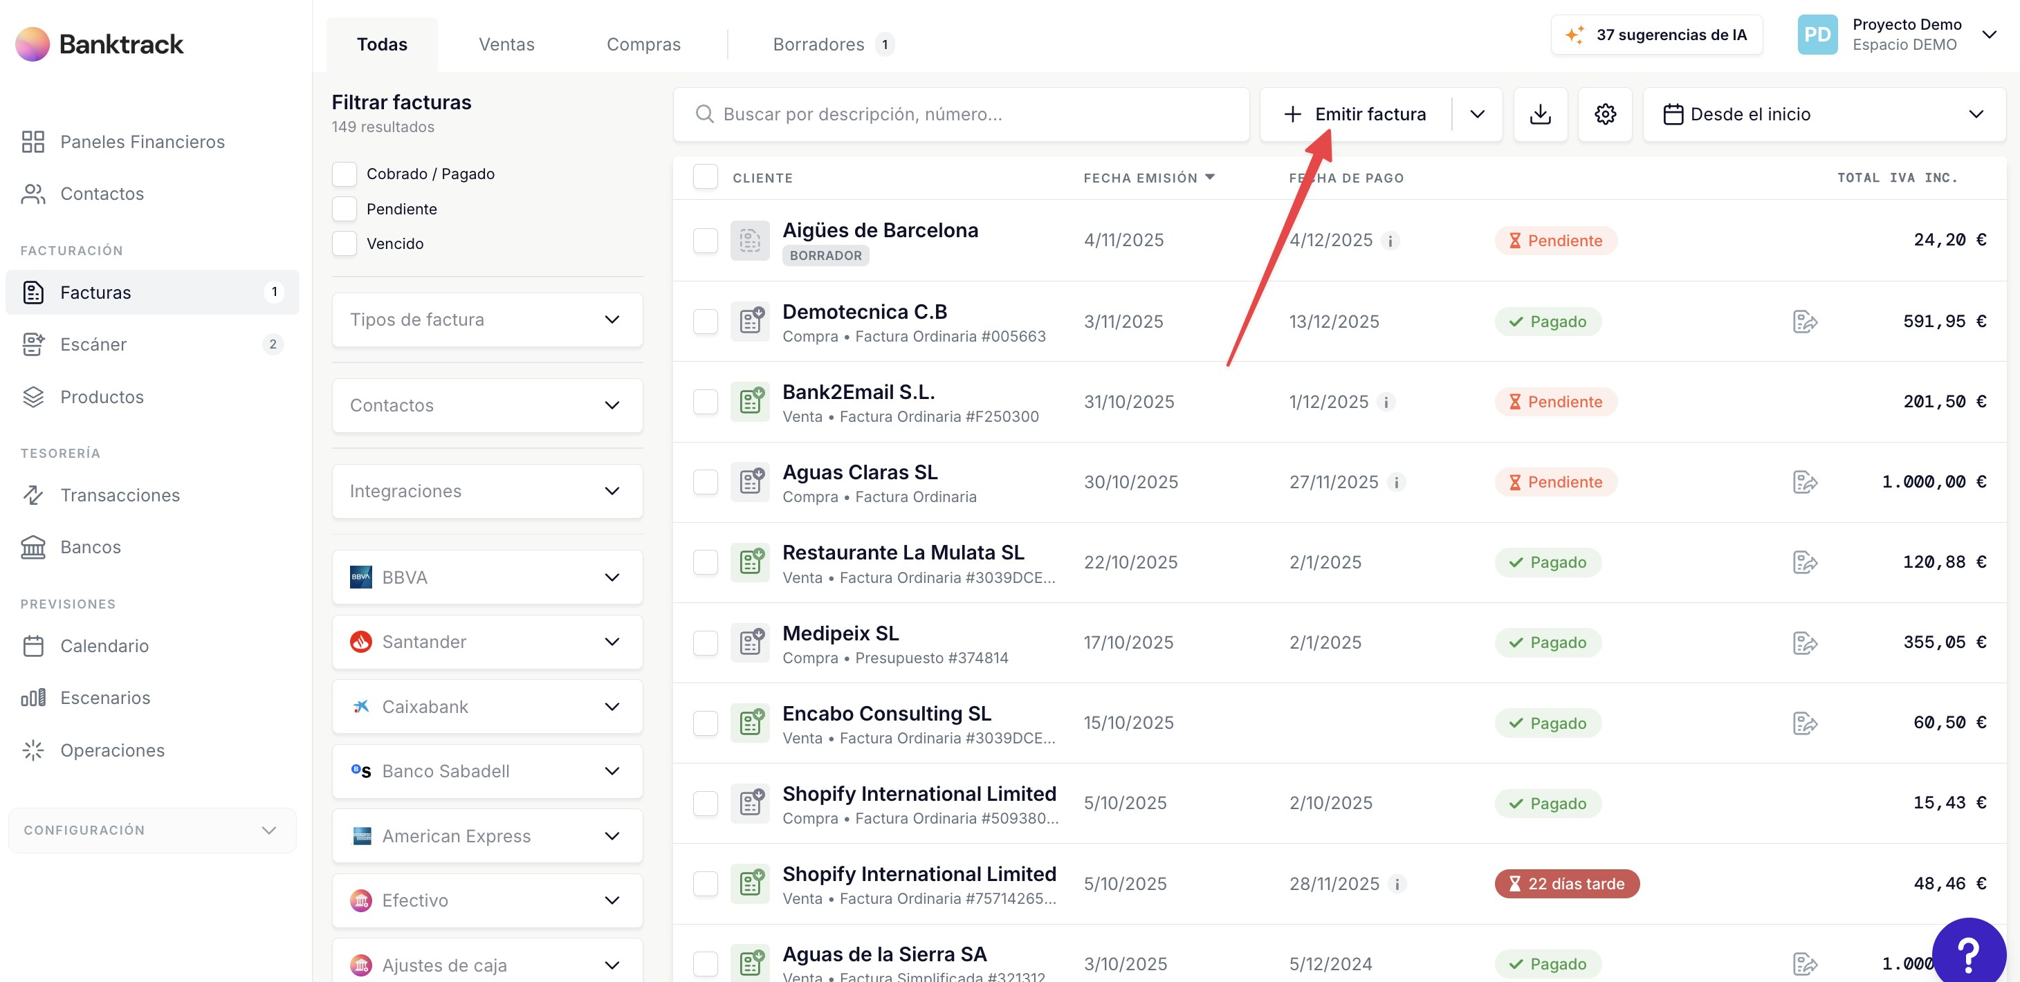
Task: Click the Banktrack logo
Action: (100, 44)
